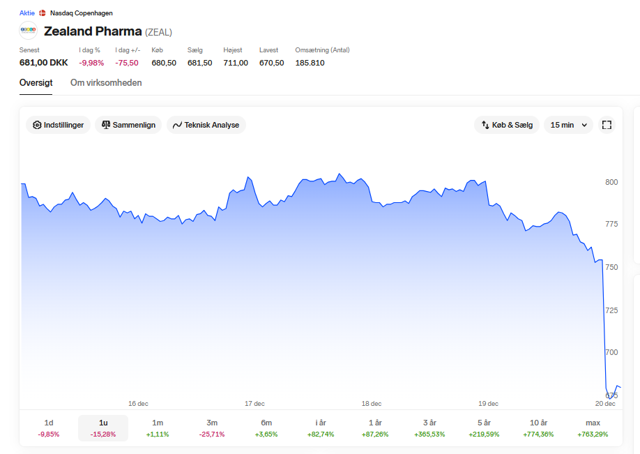
Task: Click the (ZEAL) ticker symbol
Action: [x=158, y=32]
